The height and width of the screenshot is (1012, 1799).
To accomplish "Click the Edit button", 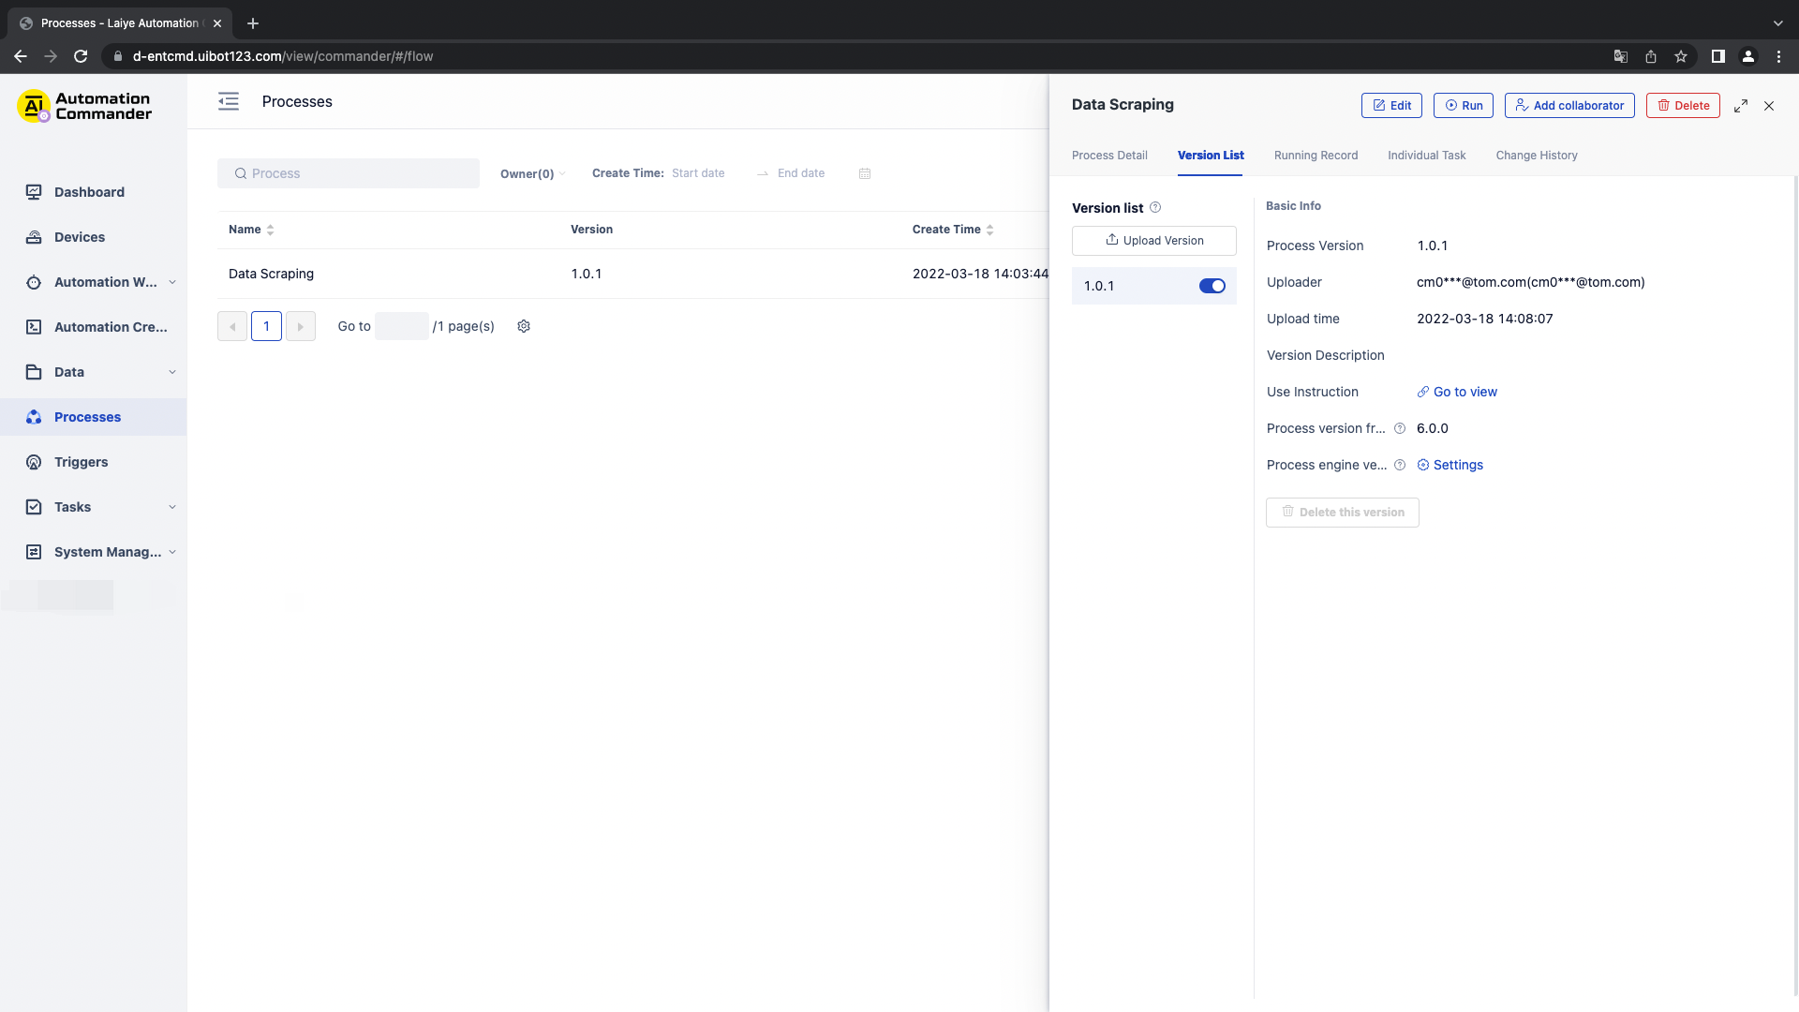I will (x=1391, y=106).
